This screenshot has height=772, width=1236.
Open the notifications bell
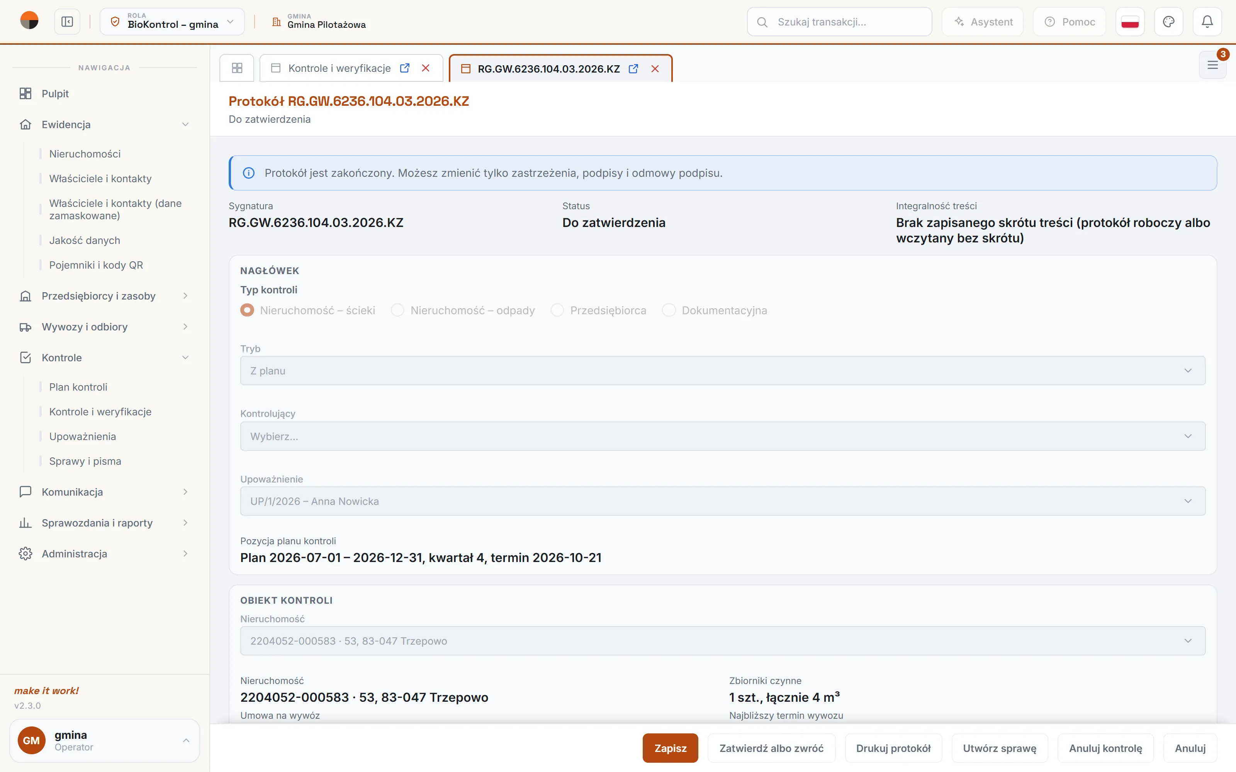(x=1207, y=22)
